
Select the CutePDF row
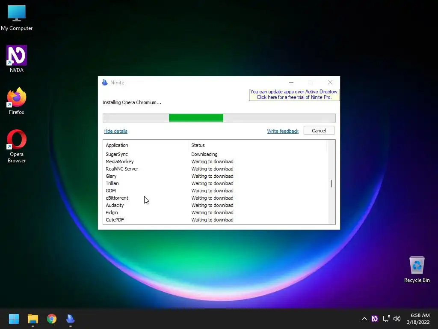pos(215,220)
